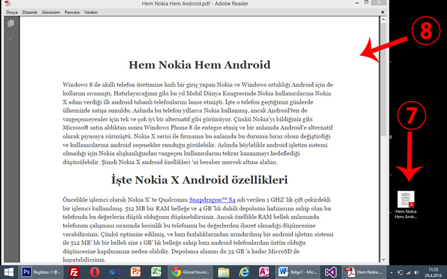Image resolution: width=447 pixels, height=279 pixels.
Task: Click the scroll down arrow
Action: (383, 259)
